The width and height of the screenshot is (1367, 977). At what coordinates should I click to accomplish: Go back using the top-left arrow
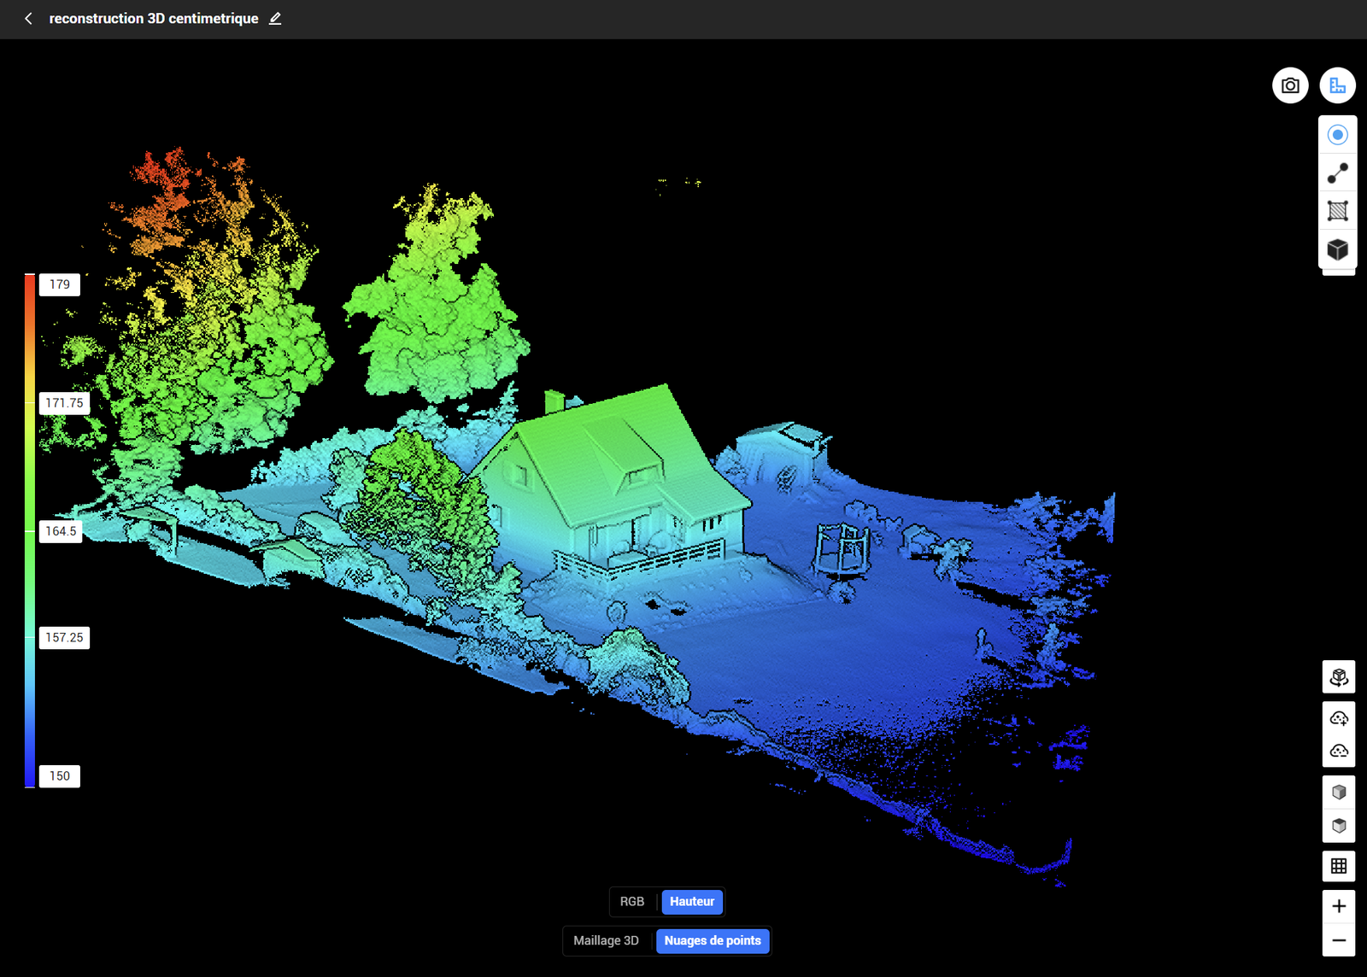[x=28, y=19]
